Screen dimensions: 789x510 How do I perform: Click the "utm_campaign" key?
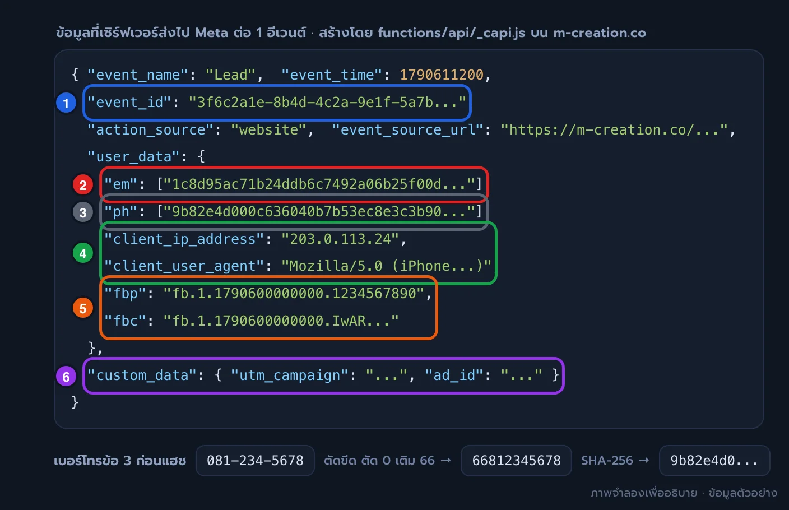(x=290, y=375)
